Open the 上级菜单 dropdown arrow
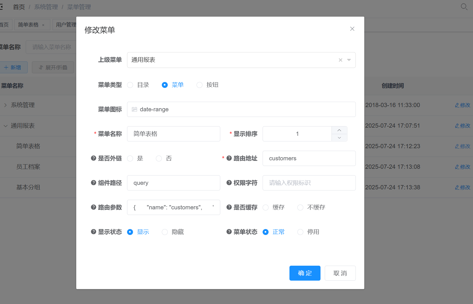 click(x=349, y=60)
